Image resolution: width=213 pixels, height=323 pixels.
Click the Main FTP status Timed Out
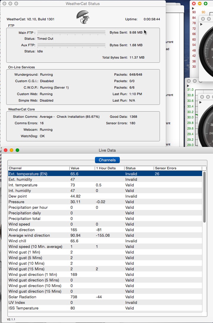(x=45, y=39)
